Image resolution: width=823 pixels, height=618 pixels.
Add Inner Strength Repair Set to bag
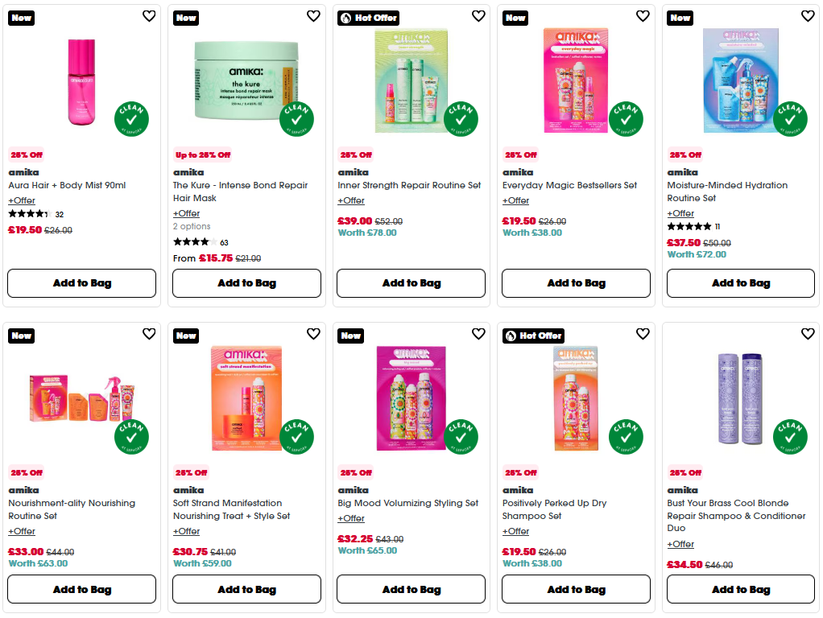click(411, 283)
